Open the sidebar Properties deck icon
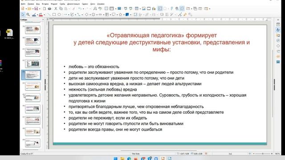285x160 pixels. (278, 24)
